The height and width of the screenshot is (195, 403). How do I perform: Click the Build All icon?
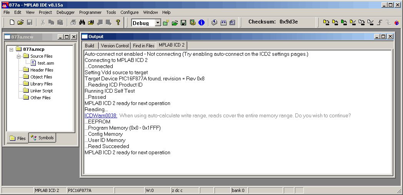pyautogui.click(x=223, y=23)
